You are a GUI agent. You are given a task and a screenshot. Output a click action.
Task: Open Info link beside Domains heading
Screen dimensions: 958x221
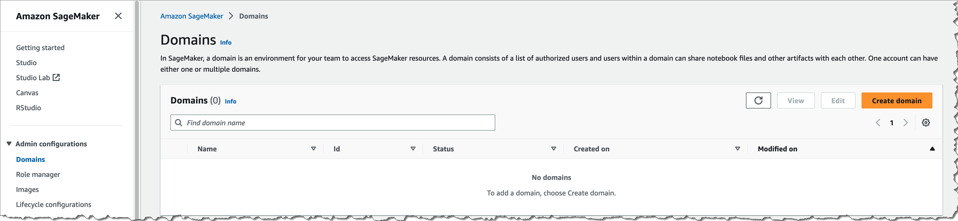point(225,43)
